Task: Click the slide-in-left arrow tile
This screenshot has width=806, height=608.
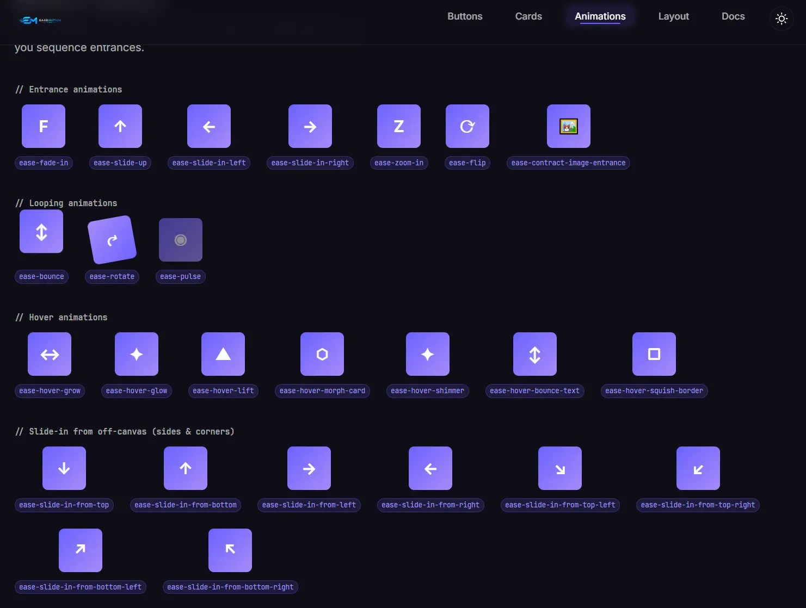Action: pos(209,126)
